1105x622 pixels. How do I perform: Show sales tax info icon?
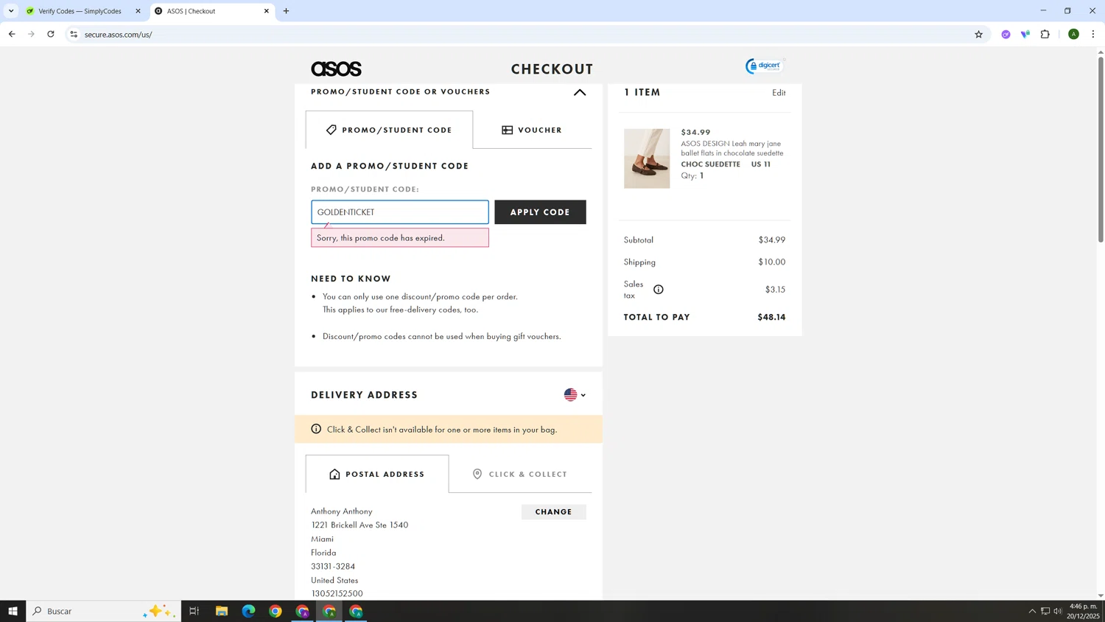click(659, 290)
